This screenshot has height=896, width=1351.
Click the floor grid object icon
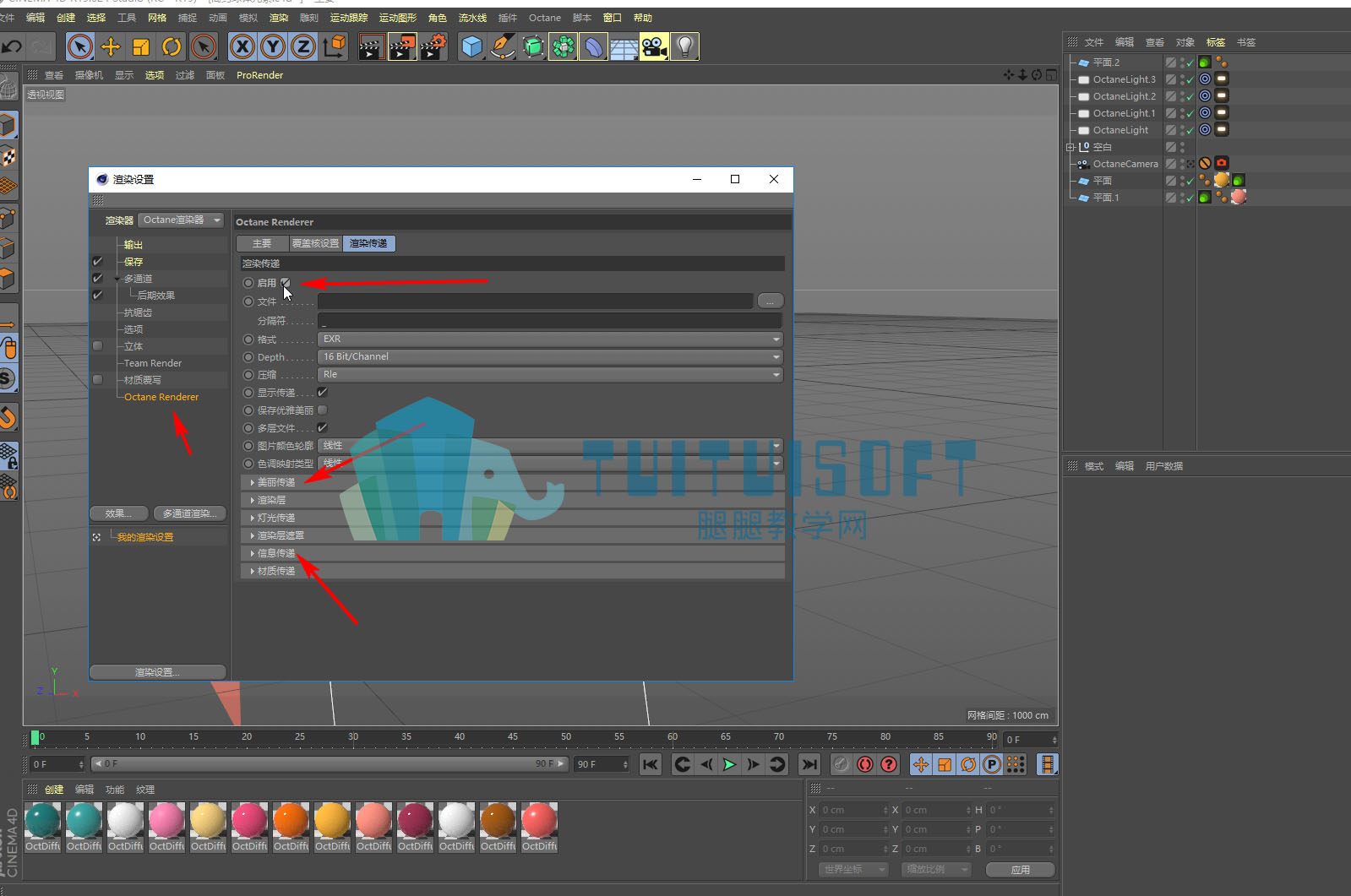(624, 46)
